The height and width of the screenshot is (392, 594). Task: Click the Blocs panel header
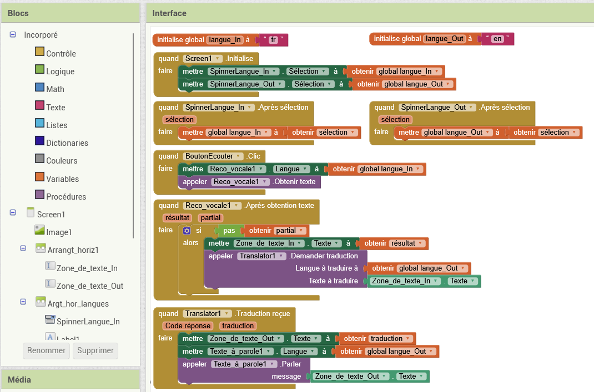pos(71,13)
